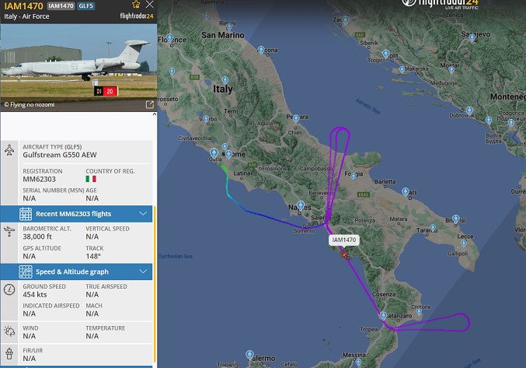Click the airplane icon beside Aircraft Type
The image size is (526, 368).
coord(9,149)
